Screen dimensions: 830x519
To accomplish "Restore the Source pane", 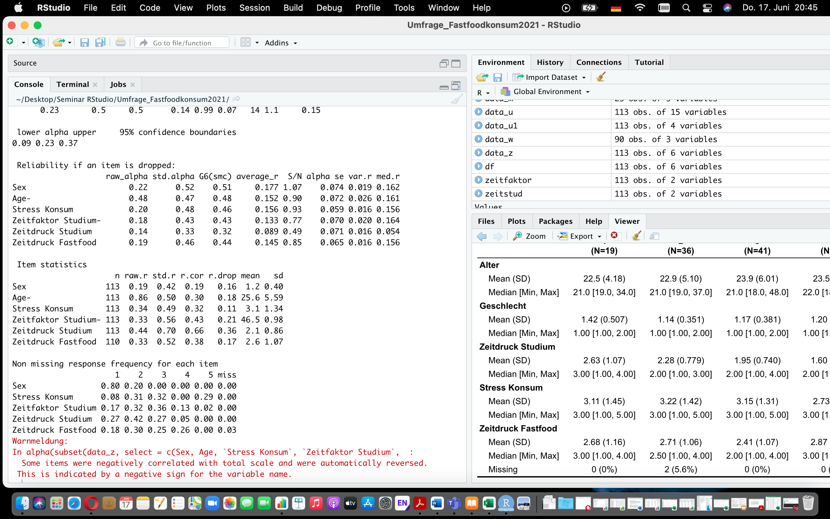I will (444, 64).
